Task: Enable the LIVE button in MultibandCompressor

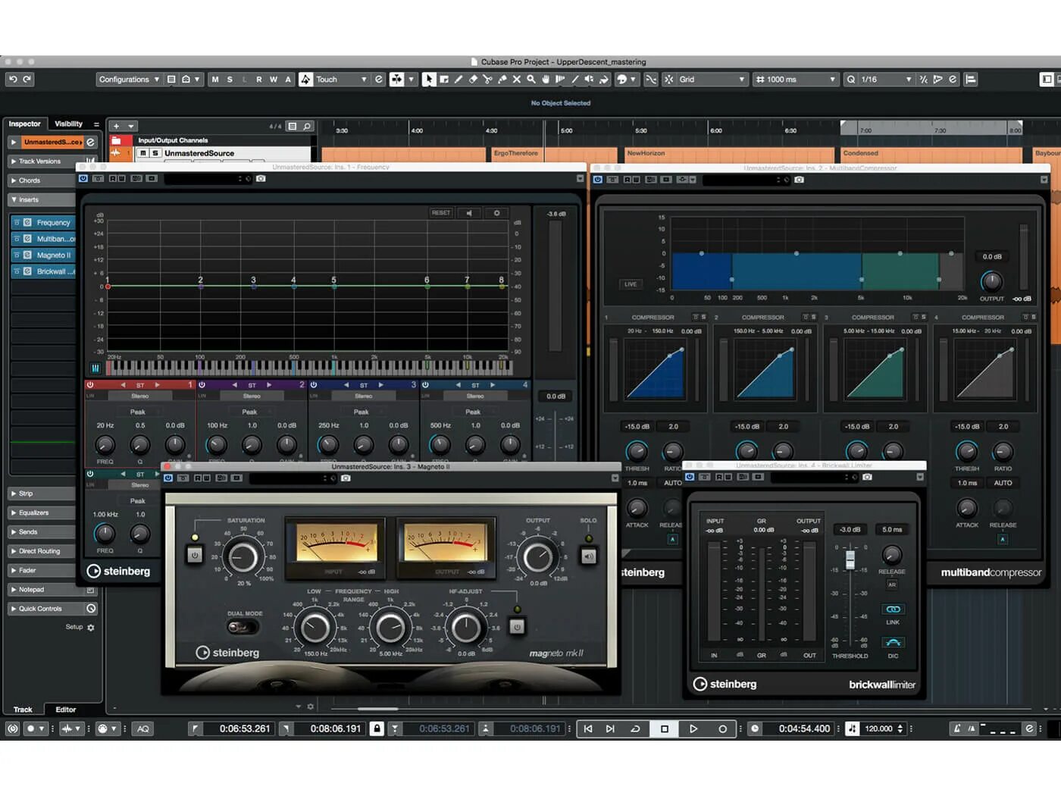Action: pos(631,284)
